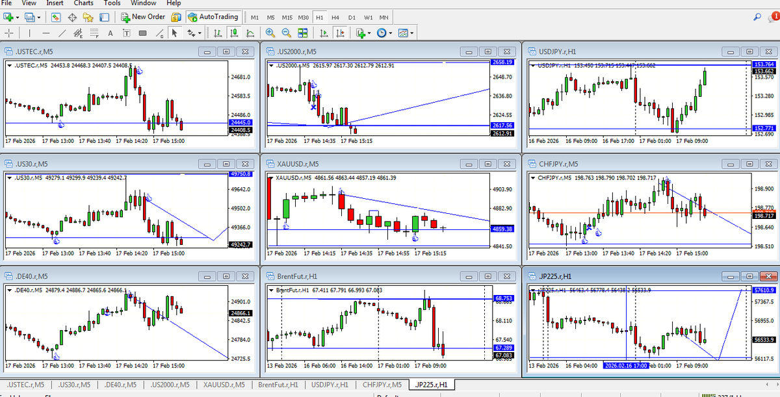Expand the arrows objects dropdown
Screen dimensions: 780x397
pyautogui.click(x=198, y=33)
